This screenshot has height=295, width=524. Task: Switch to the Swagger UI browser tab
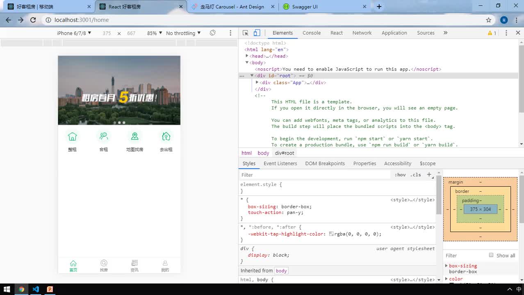coord(325,7)
